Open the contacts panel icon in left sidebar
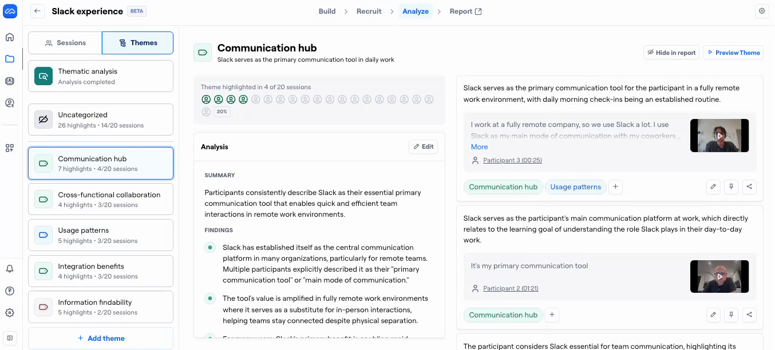This screenshot has width=775, height=350. 10,81
